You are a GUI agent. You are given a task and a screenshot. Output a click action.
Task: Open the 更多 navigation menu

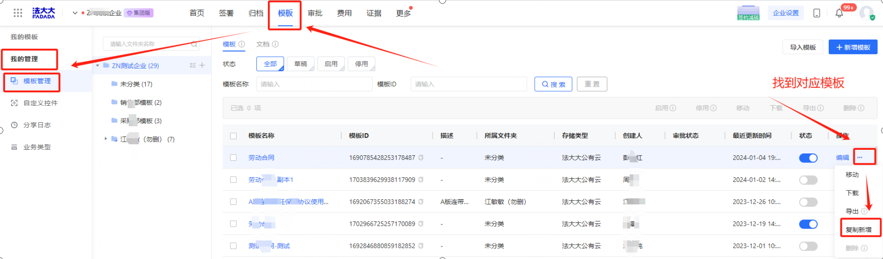click(x=403, y=14)
